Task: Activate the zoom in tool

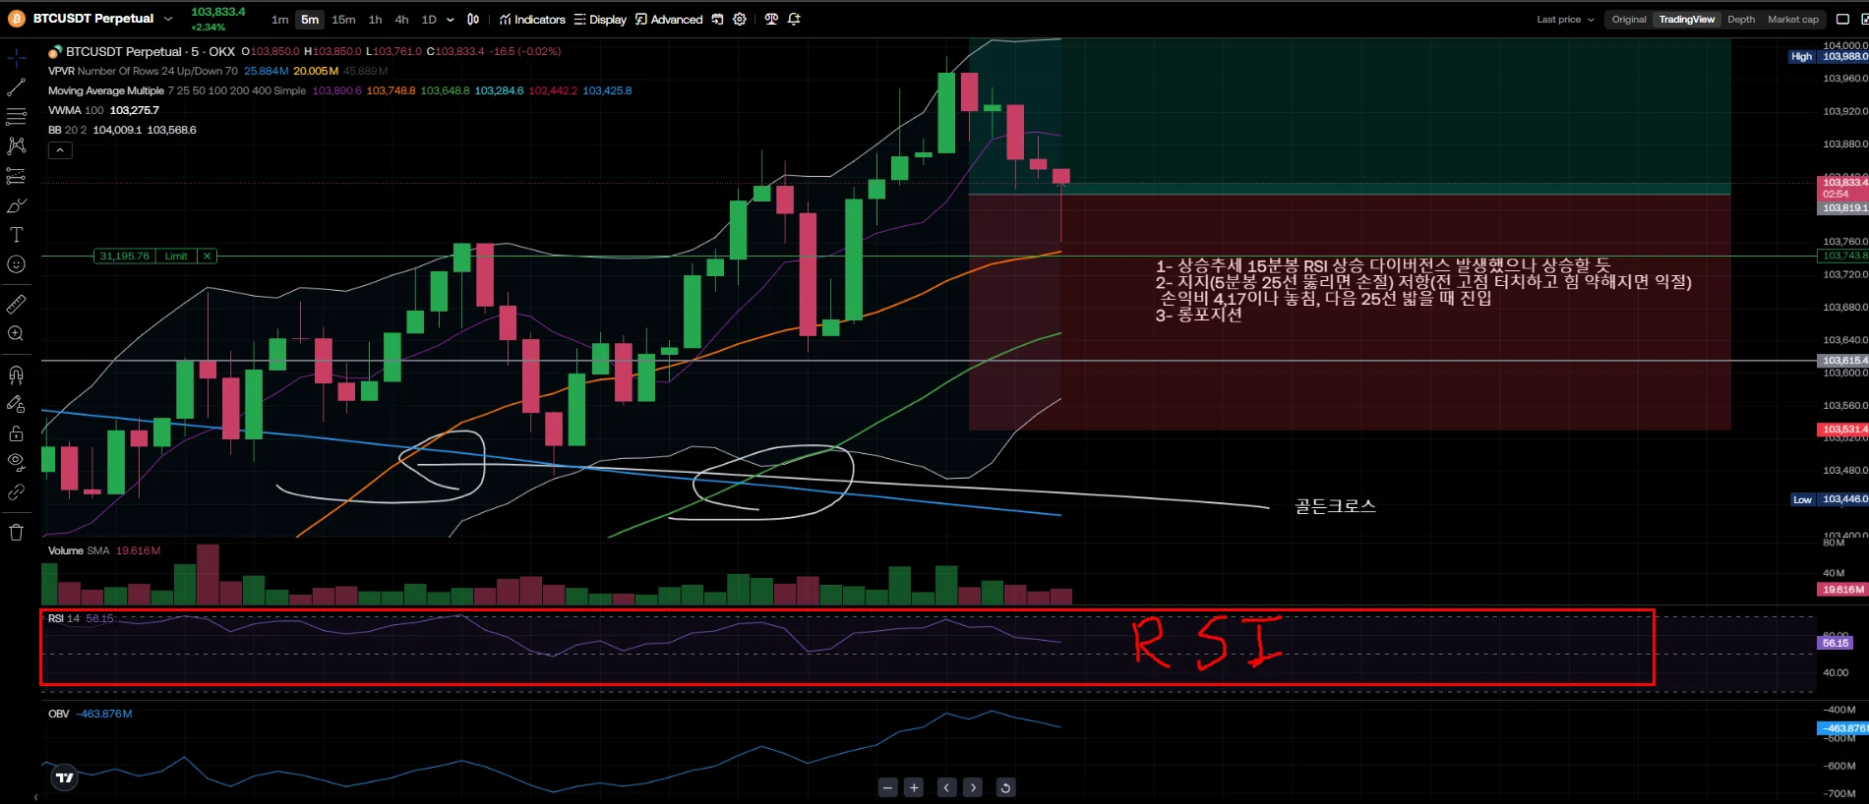Action: click(x=17, y=334)
